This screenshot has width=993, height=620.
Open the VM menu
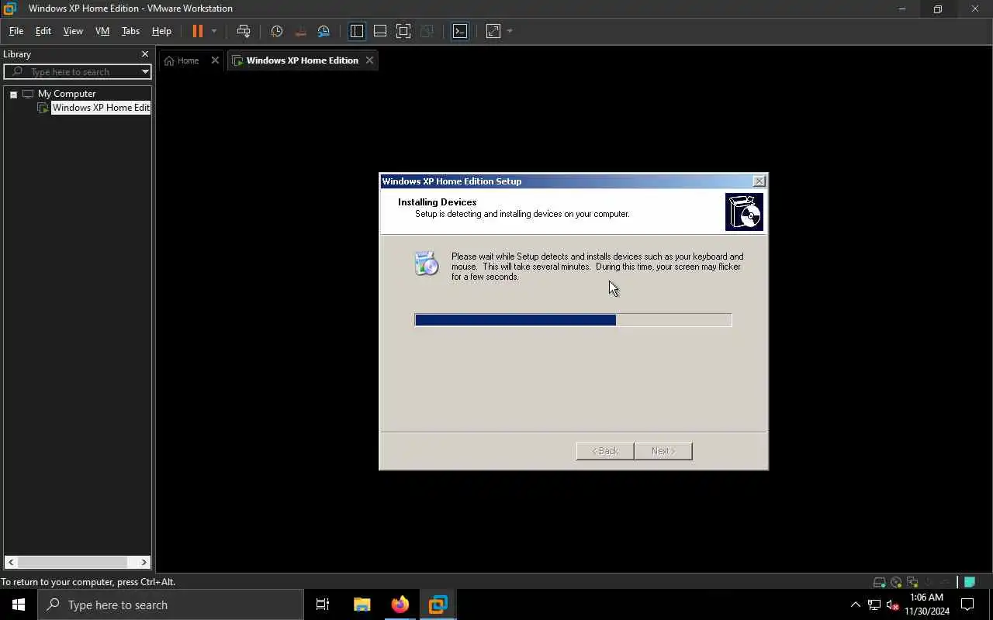coord(102,31)
